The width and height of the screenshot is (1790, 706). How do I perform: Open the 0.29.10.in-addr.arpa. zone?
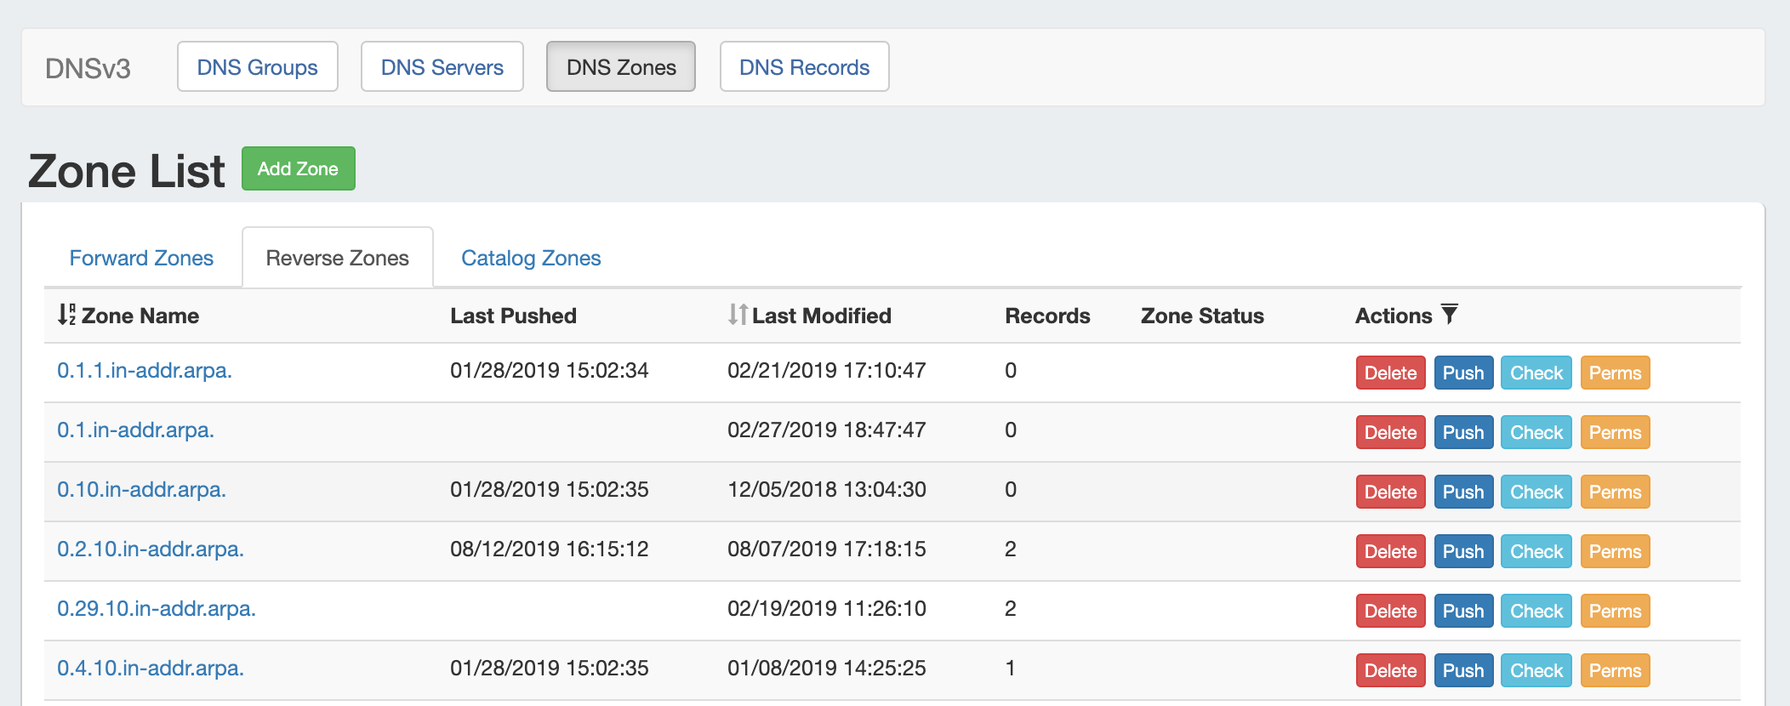157,609
